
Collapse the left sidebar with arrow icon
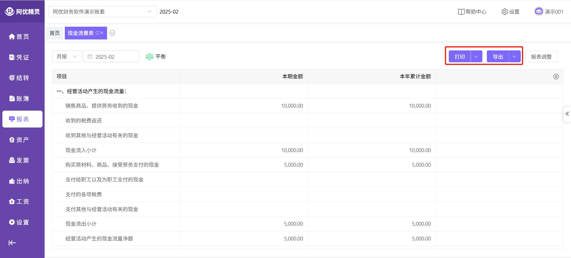(12, 243)
